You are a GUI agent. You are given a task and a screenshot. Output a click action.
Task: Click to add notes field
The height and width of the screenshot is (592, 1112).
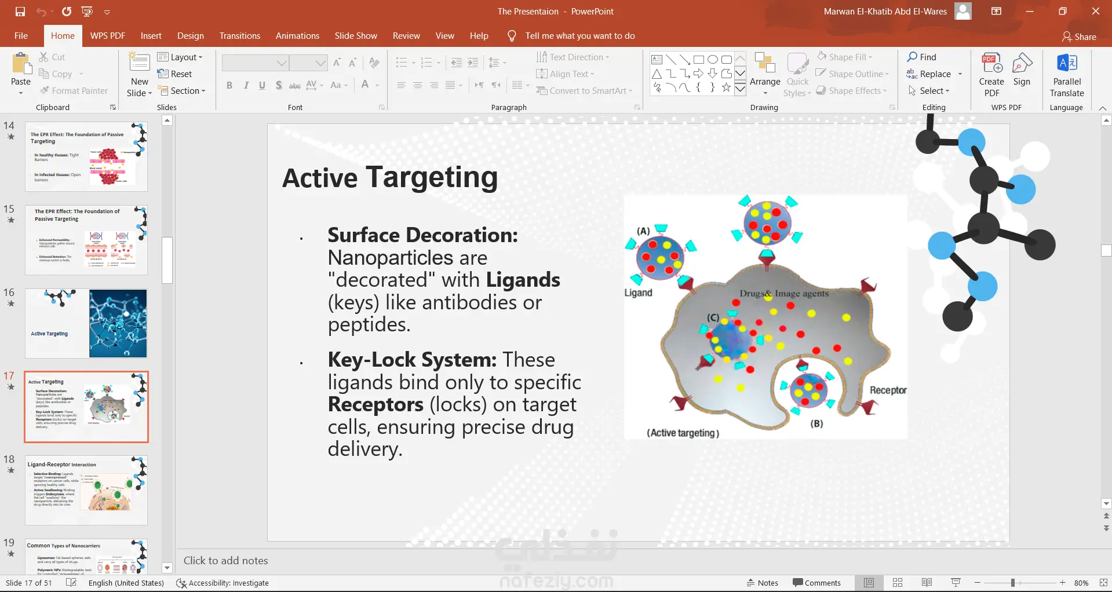pos(637,561)
